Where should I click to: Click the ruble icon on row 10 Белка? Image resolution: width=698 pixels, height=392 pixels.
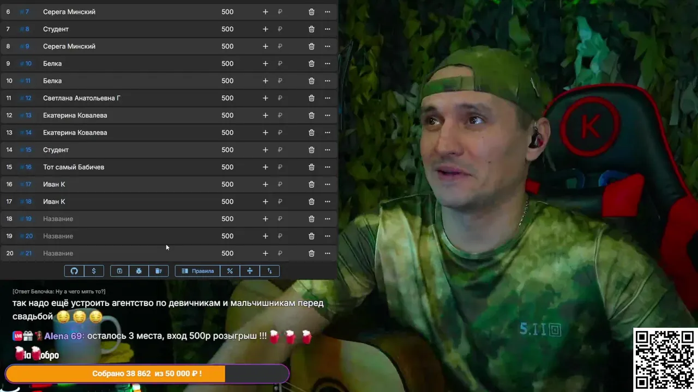(280, 81)
